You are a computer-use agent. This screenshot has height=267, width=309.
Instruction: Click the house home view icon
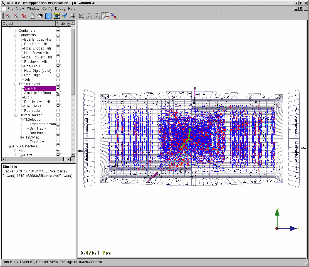tap(40, 16)
